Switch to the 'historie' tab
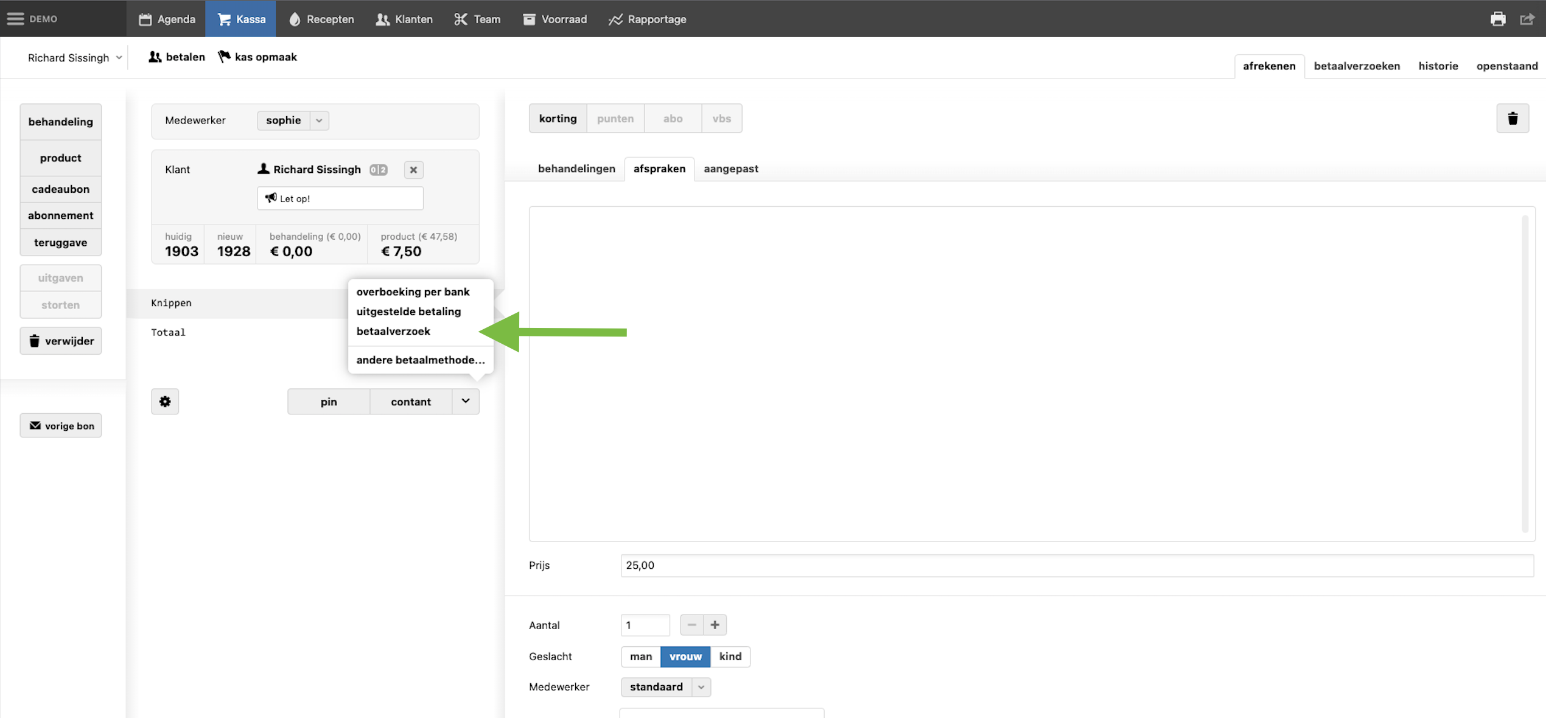 (x=1438, y=66)
